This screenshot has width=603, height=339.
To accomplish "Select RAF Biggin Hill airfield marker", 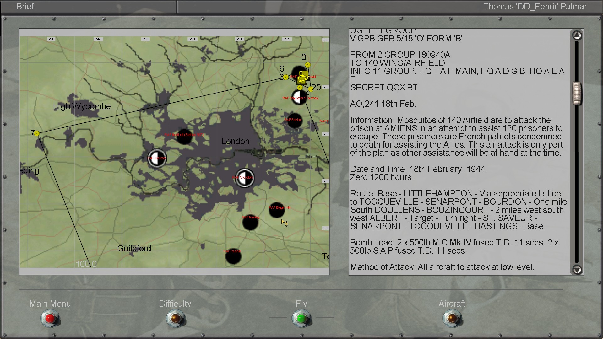I will 277,210.
